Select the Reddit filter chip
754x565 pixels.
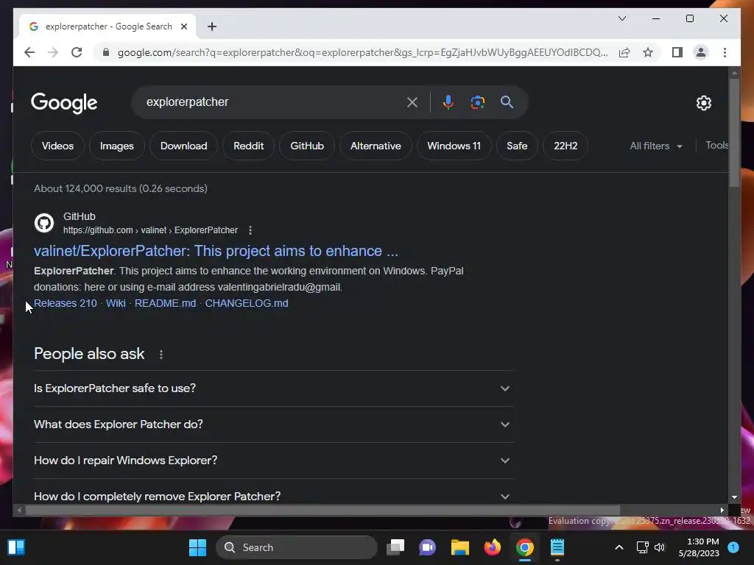tap(249, 146)
